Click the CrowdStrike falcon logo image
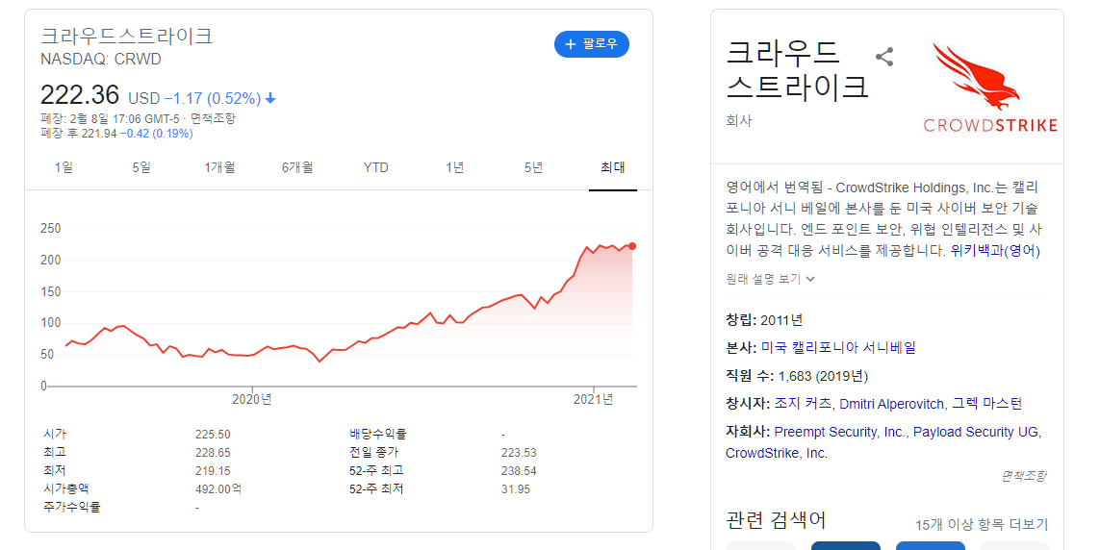 [990, 88]
